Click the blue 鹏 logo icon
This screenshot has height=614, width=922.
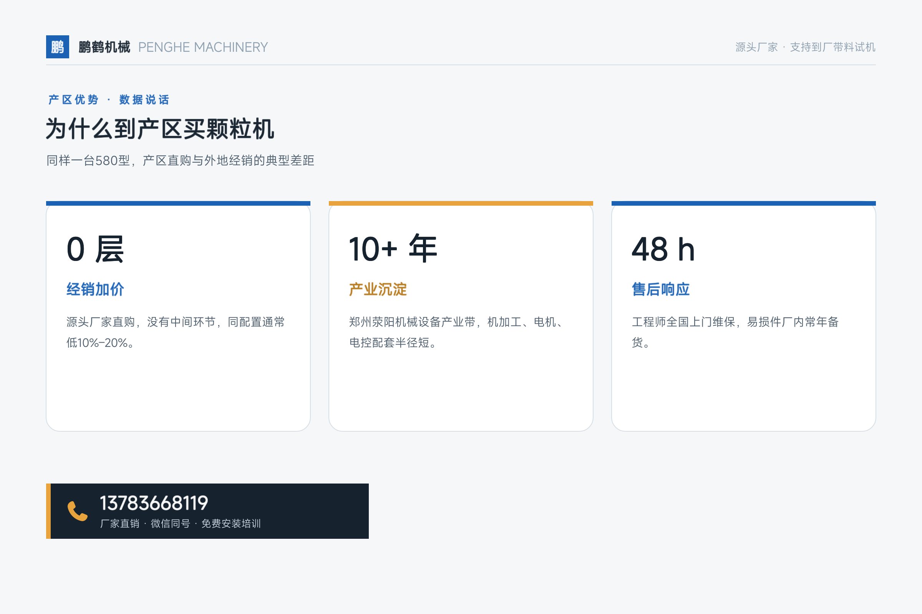pyautogui.click(x=58, y=47)
